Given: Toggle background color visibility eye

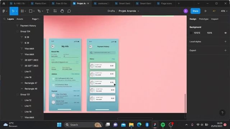Looking at the screenshot, I should coord(225,33).
